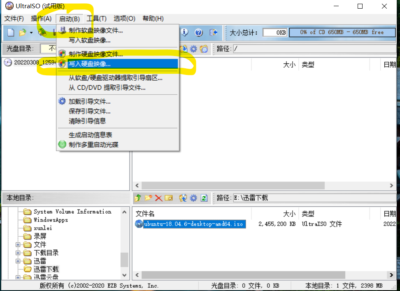The height and width of the screenshot is (291, 400).
Task: Click the folder properties icon in disc toolbar
Action: click(204, 49)
